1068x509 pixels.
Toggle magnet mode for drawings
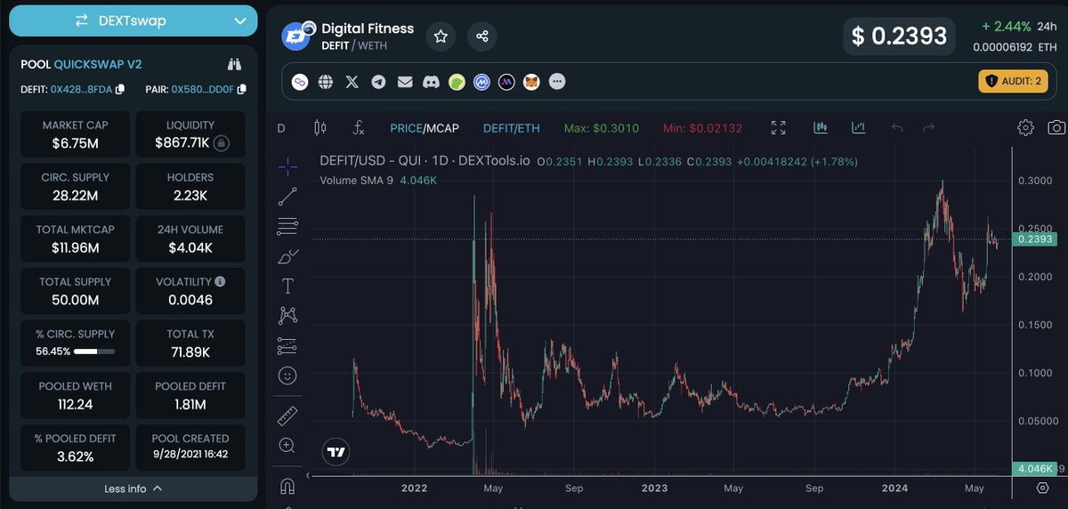(x=287, y=487)
